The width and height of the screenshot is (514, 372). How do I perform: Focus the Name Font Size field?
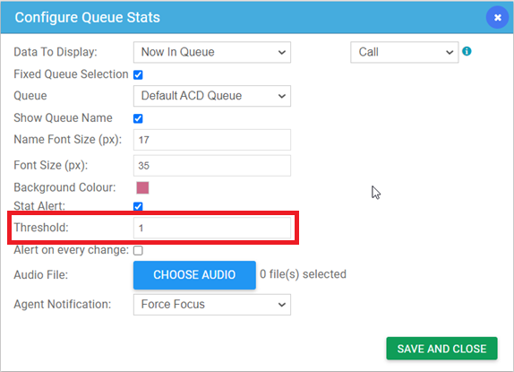(x=212, y=140)
